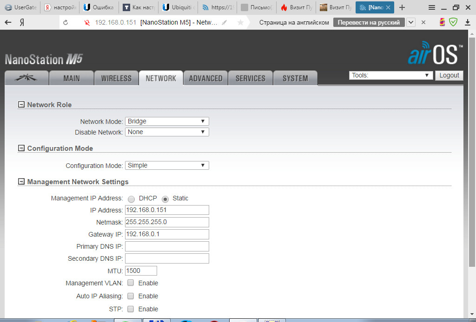The height and width of the screenshot is (322, 476).
Task: Open the MAIN tab
Action: coord(72,78)
